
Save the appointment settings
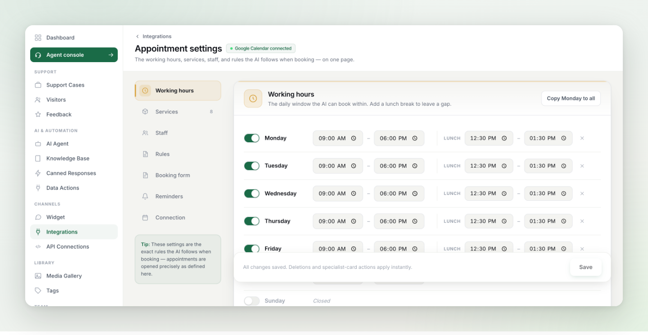[585, 267]
